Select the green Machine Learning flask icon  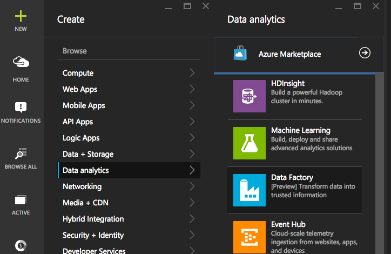coord(250,143)
